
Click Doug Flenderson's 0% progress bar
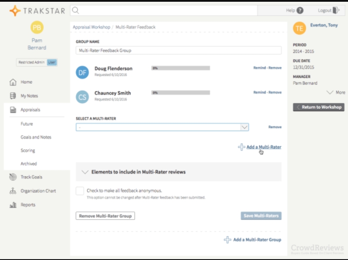pos(180,68)
